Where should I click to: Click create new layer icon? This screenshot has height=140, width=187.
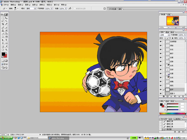pyautogui.click(x=179, y=96)
